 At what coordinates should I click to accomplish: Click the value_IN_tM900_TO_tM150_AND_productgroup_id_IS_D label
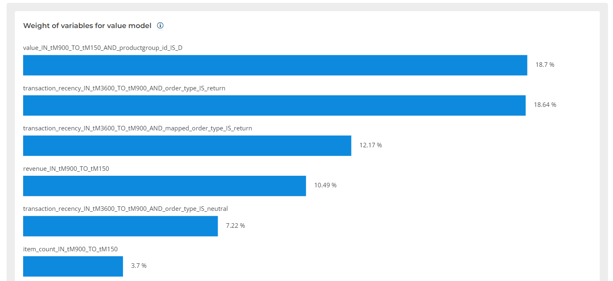(x=103, y=48)
